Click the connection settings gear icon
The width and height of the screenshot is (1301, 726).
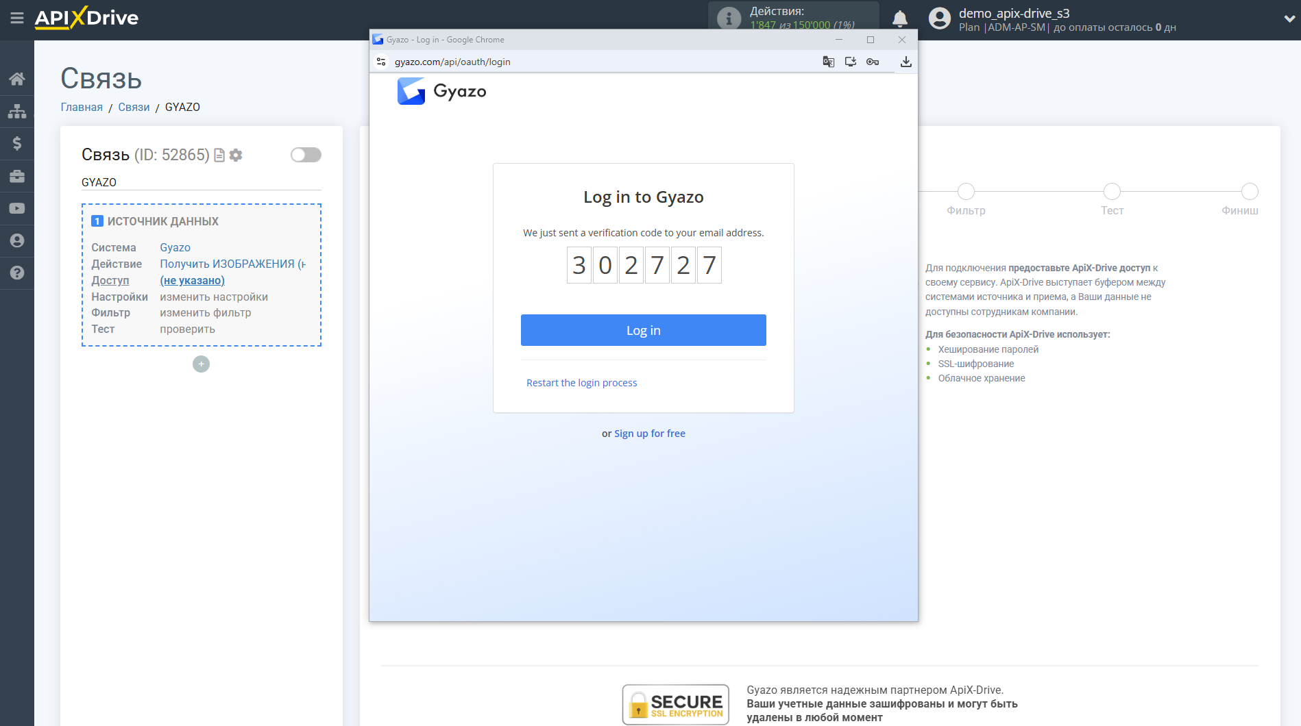coord(236,155)
